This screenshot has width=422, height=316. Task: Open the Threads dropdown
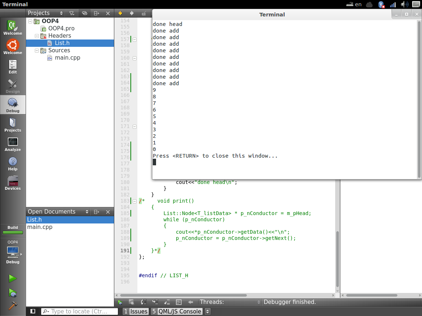tap(231, 302)
